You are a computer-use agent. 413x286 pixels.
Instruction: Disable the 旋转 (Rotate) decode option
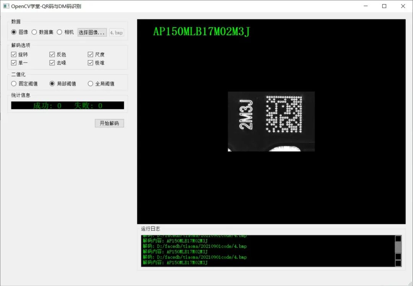click(14, 54)
